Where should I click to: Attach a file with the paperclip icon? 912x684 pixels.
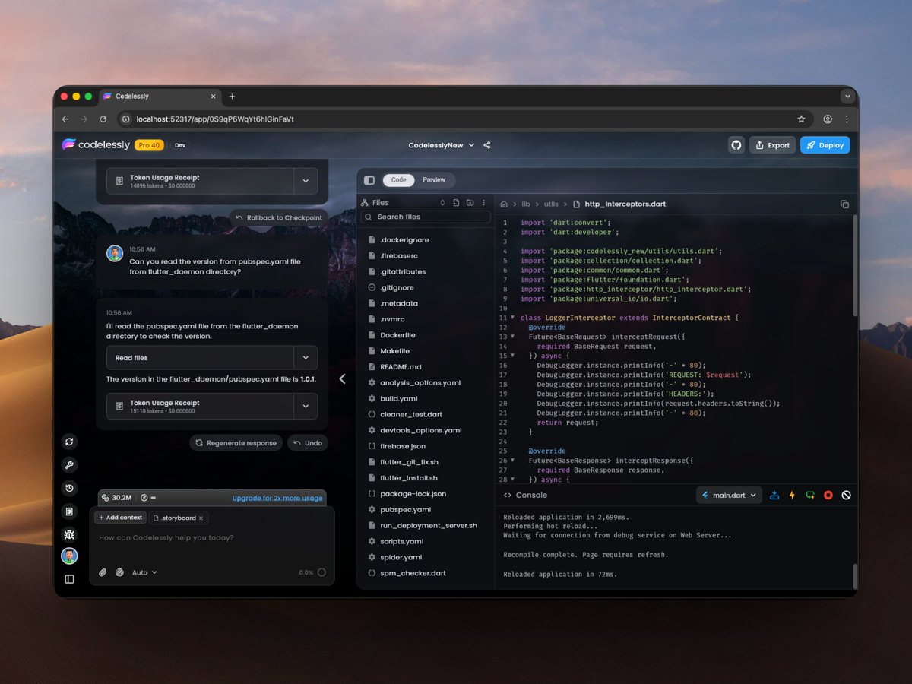pyautogui.click(x=103, y=572)
